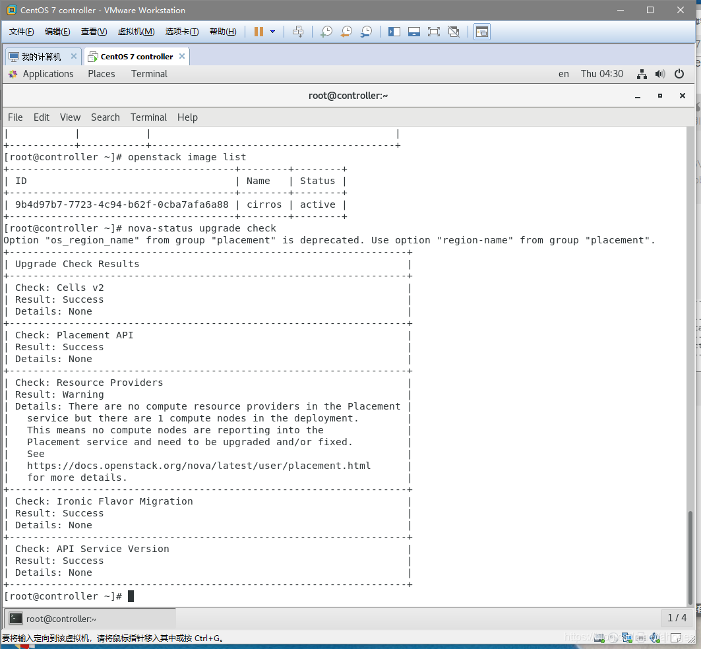Click the hard disk device status icon
Viewport: 701px width, 649px height.
(x=599, y=638)
